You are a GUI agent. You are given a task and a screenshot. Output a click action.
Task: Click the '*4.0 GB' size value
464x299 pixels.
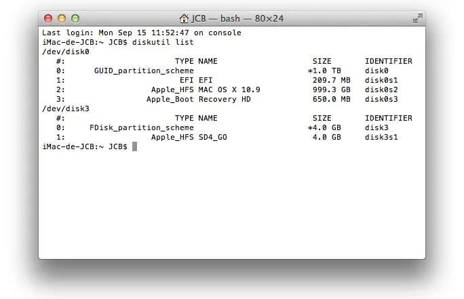pos(324,127)
